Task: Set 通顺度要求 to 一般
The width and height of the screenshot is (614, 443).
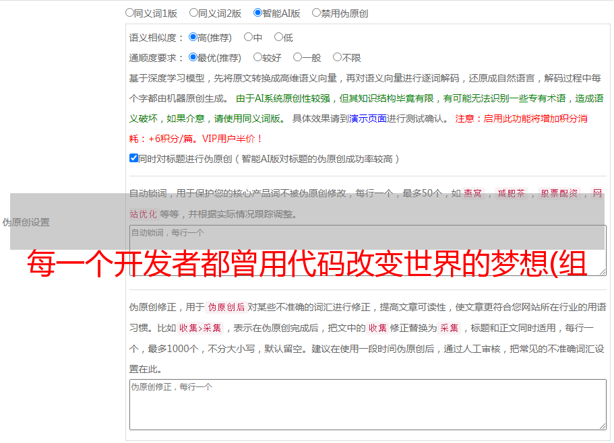Action: [298, 57]
